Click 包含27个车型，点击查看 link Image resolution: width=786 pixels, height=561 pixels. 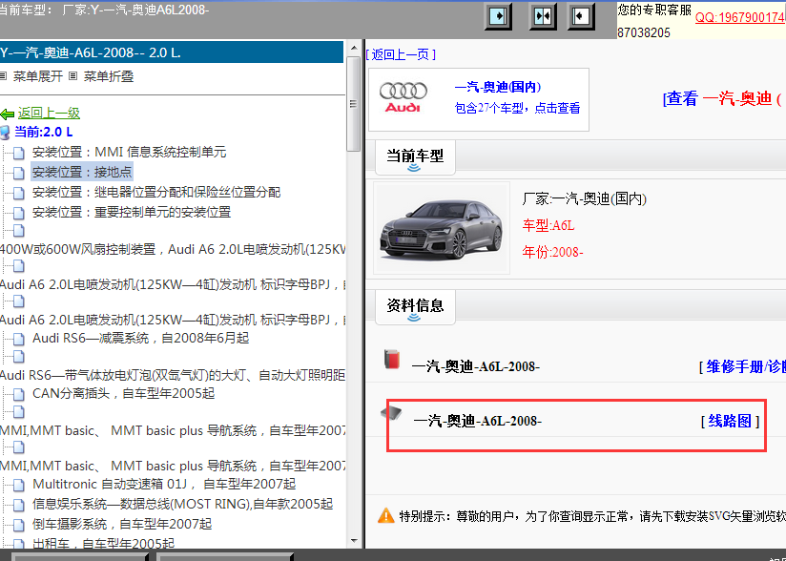coord(517,108)
